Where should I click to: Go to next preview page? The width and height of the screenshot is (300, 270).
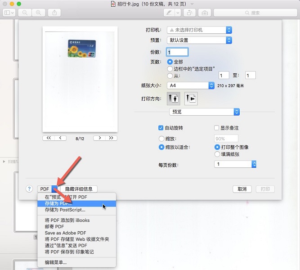[x=99, y=138]
